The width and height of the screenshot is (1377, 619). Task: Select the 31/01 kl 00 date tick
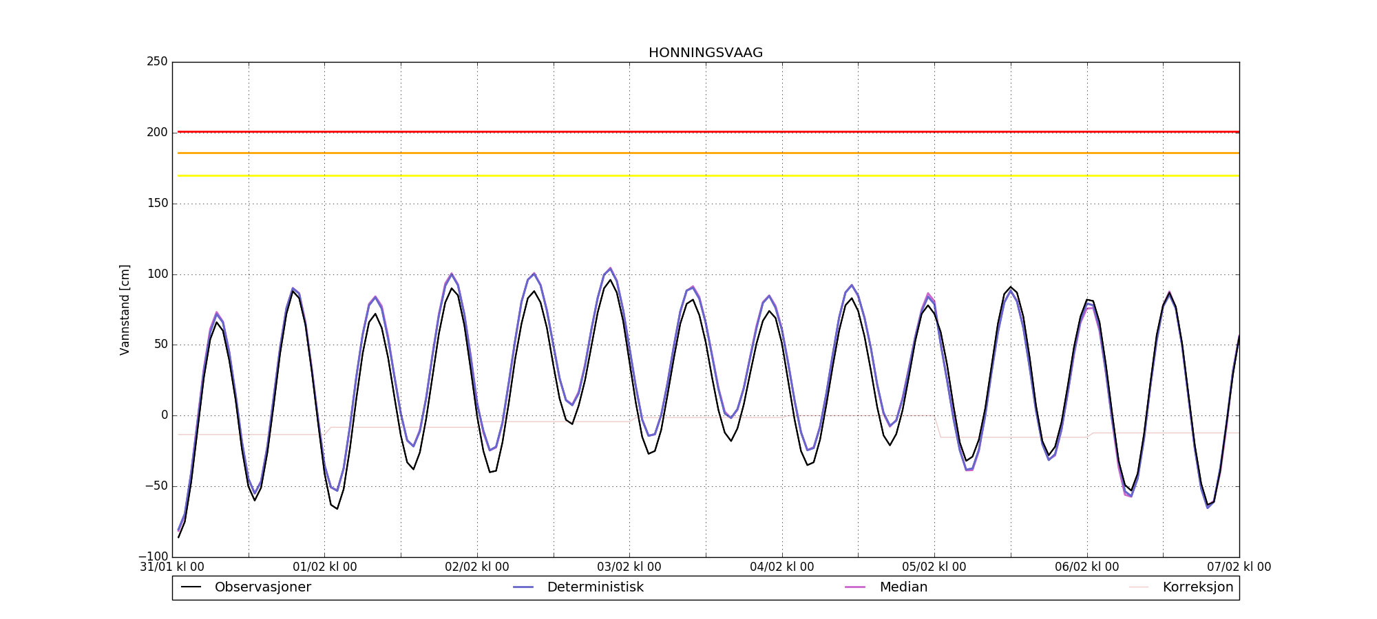point(172,567)
